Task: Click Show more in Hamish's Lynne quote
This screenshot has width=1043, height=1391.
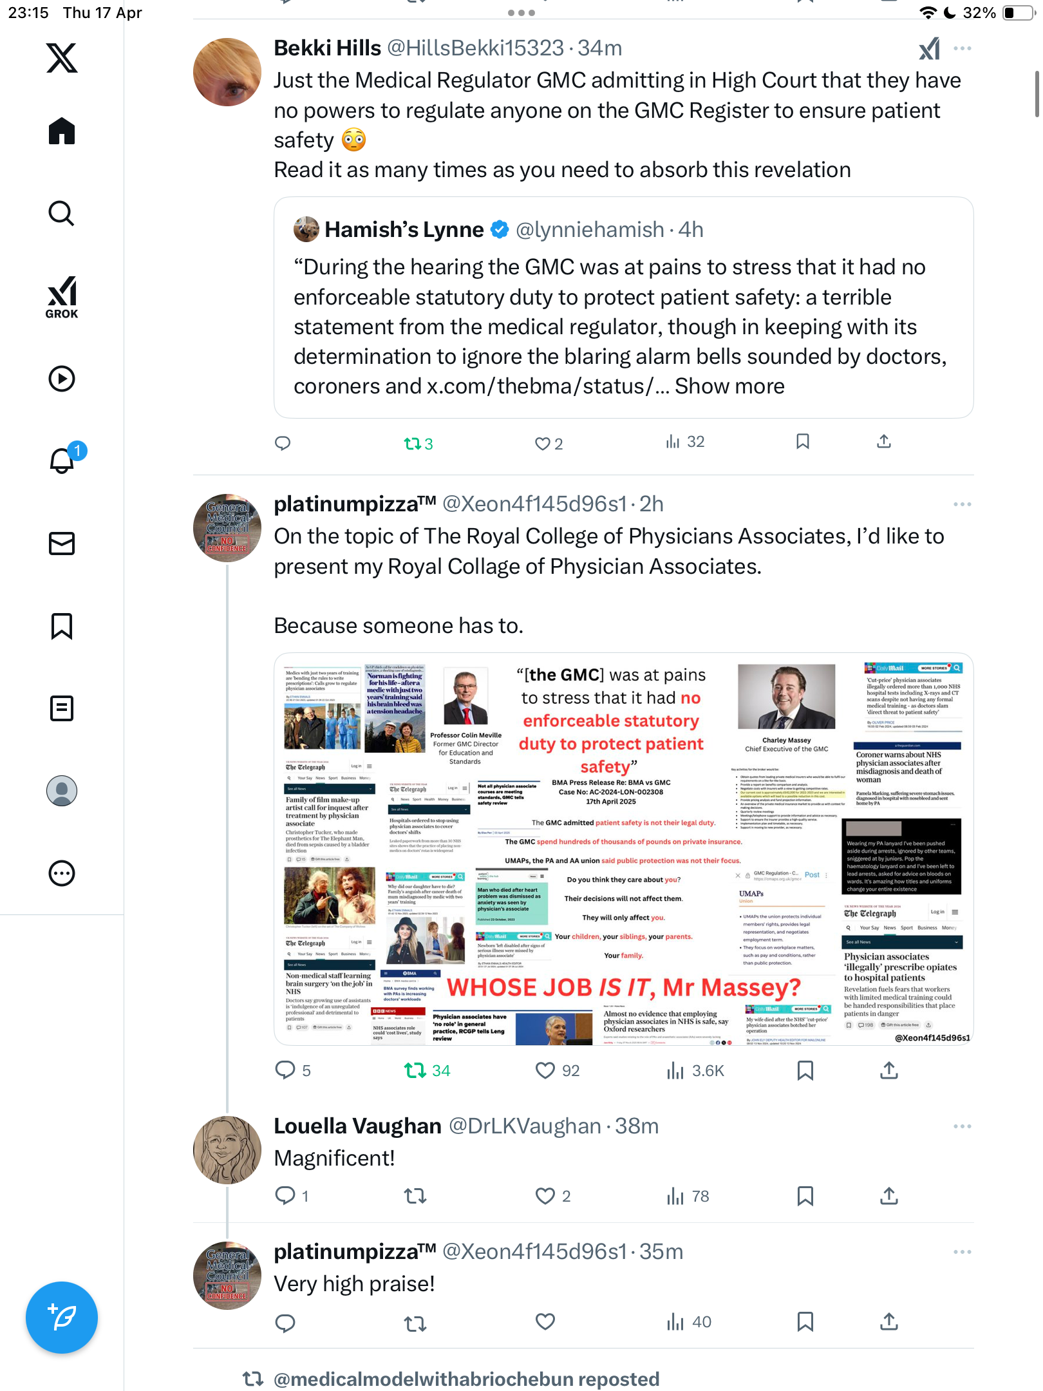Action: click(x=729, y=386)
